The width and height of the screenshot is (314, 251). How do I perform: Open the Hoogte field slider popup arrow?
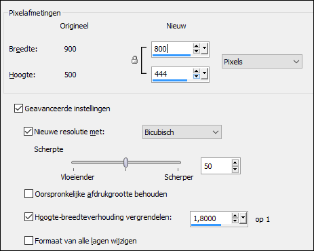point(204,74)
